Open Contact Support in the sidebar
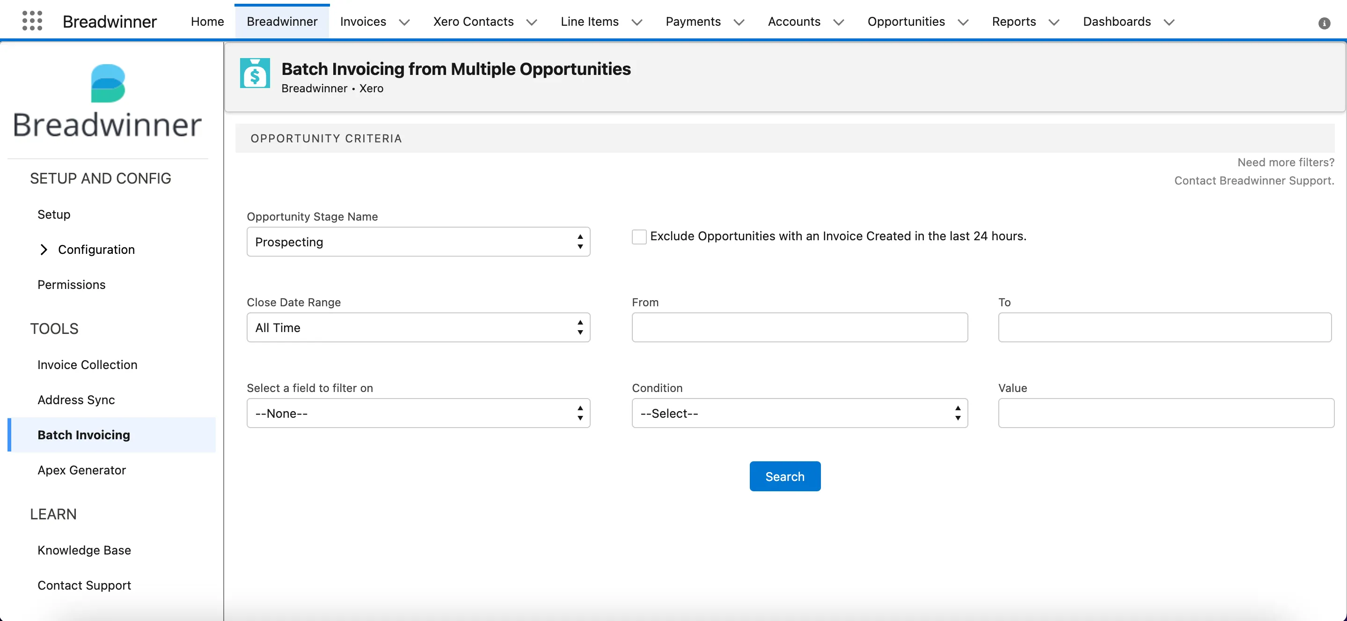 (x=84, y=585)
